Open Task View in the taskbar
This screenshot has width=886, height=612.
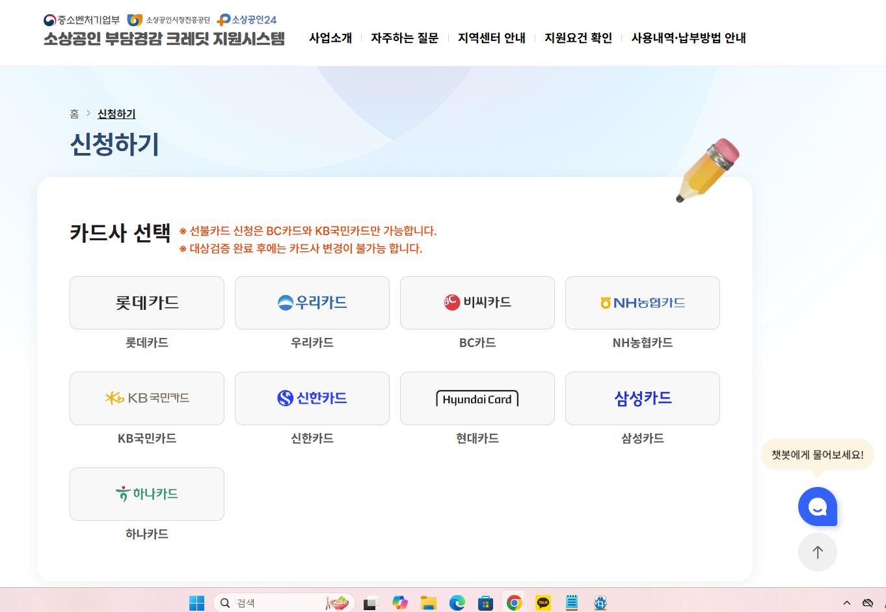click(371, 603)
